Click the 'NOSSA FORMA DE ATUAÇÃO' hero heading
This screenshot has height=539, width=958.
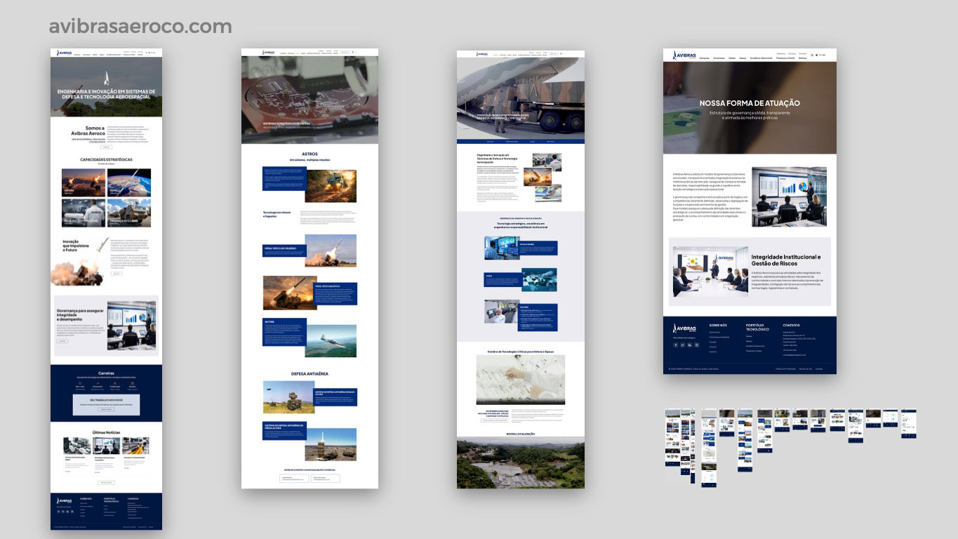750,103
